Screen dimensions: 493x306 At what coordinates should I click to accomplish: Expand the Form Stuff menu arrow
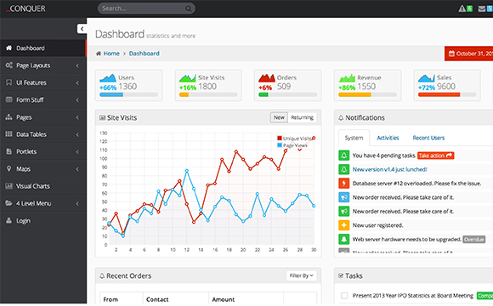[x=77, y=100]
